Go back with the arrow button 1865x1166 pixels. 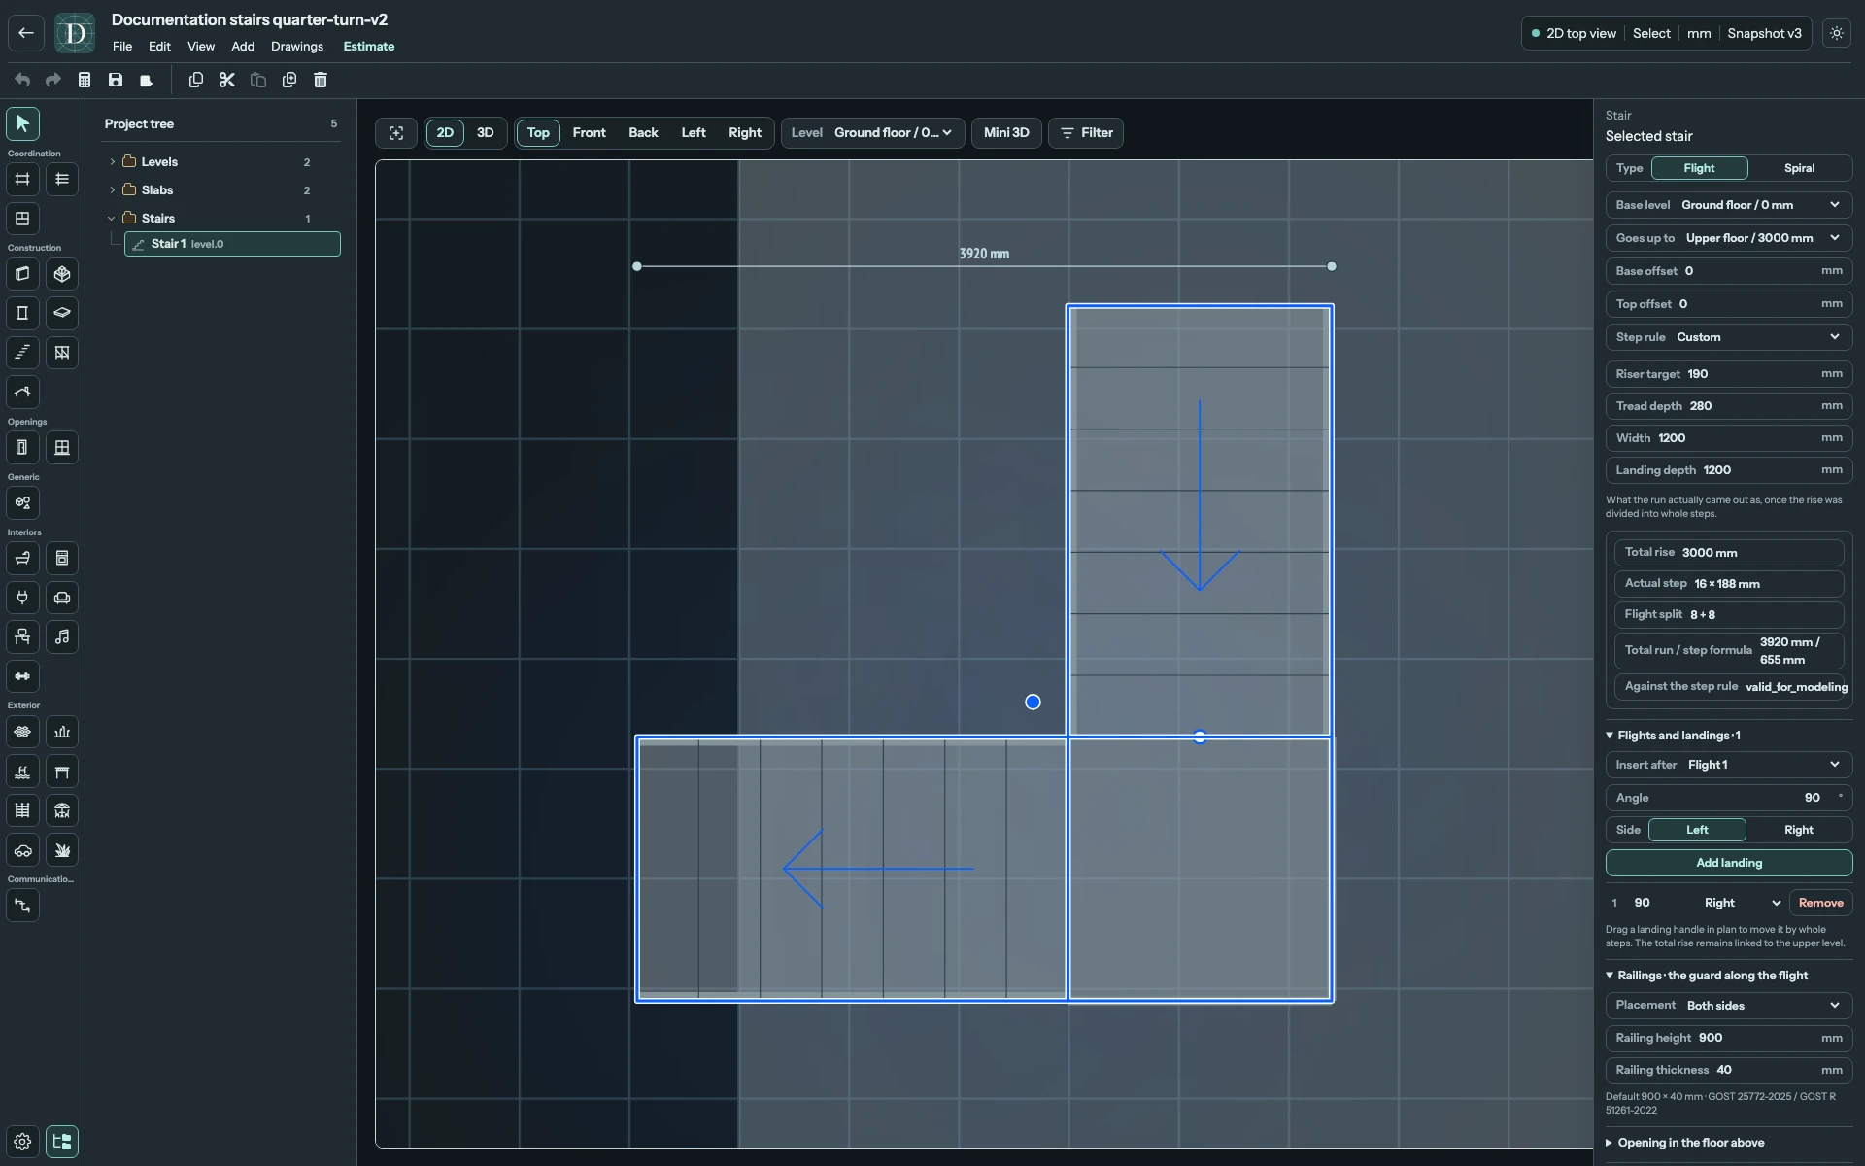point(26,33)
